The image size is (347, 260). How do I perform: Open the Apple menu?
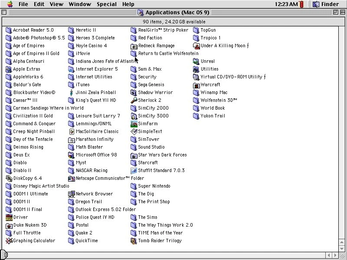(x=10, y=4)
